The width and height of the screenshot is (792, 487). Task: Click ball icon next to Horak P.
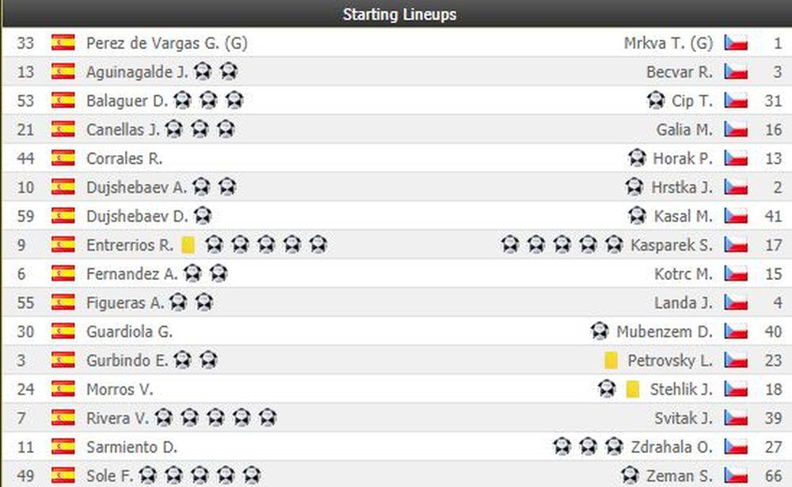(x=637, y=158)
